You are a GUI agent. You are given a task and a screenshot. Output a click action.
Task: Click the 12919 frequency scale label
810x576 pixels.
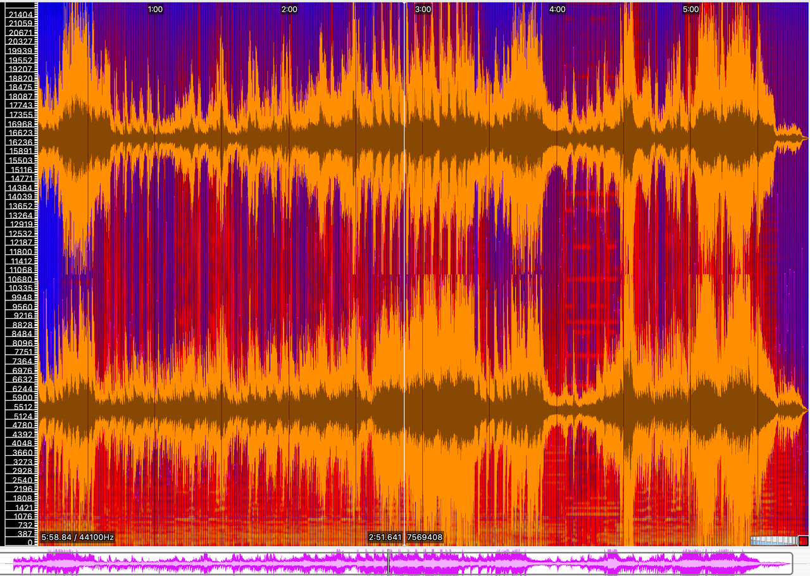pos(21,224)
